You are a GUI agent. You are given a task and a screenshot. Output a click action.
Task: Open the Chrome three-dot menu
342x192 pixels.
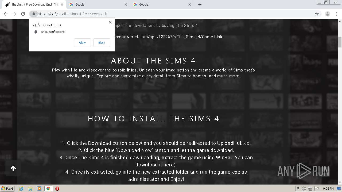(336, 14)
